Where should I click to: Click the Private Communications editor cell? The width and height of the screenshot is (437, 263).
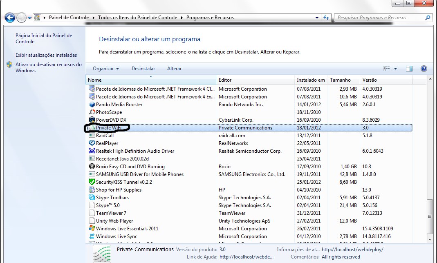(x=245, y=128)
